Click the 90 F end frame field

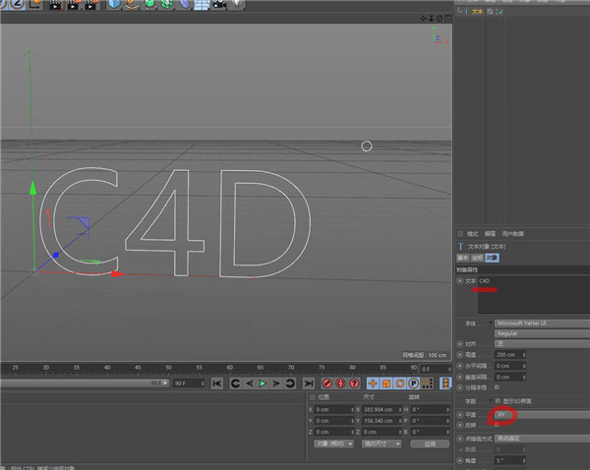click(189, 383)
